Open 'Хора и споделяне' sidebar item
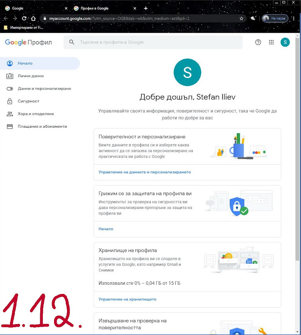 click(40, 113)
